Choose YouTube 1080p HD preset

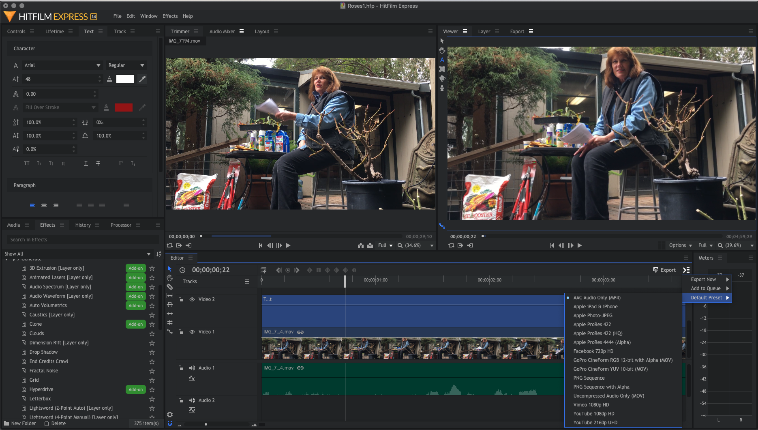point(594,414)
